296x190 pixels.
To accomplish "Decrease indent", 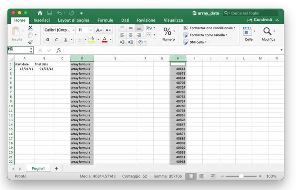I will point(122,42).
